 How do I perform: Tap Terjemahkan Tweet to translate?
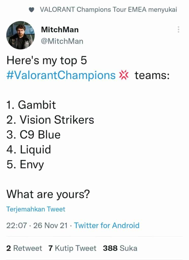(x=36, y=209)
